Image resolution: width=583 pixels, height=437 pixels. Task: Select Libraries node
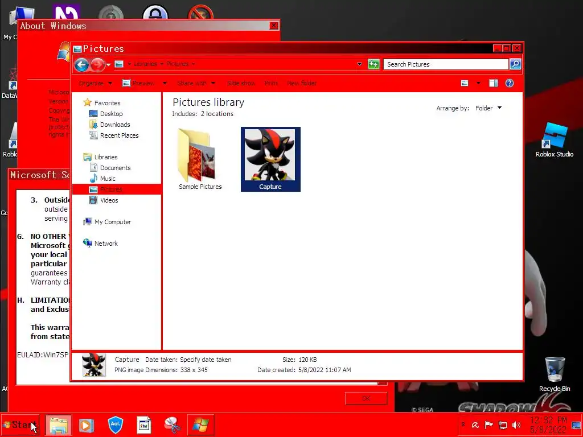[x=105, y=157]
